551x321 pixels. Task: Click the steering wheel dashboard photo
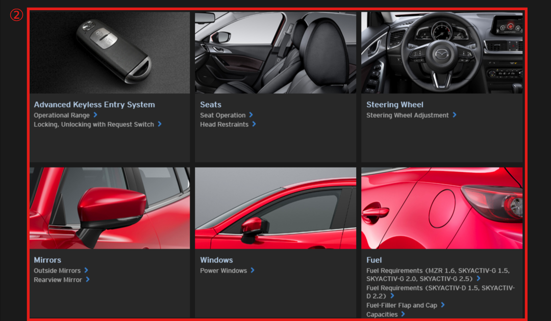[x=442, y=52]
